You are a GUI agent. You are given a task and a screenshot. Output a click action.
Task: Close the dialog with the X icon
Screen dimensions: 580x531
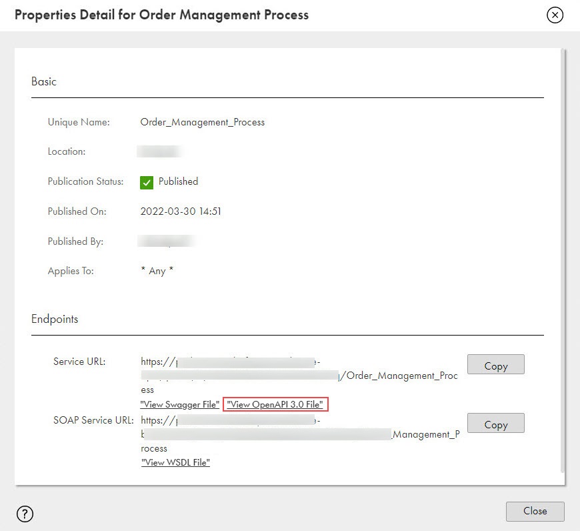point(555,15)
